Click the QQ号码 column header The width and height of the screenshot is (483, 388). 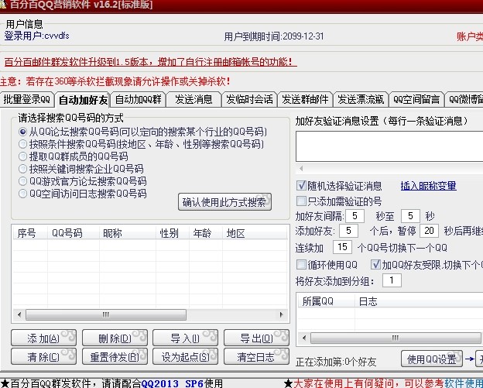(74, 233)
